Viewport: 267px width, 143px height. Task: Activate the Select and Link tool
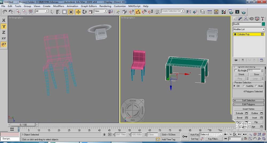[x=18, y=12]
